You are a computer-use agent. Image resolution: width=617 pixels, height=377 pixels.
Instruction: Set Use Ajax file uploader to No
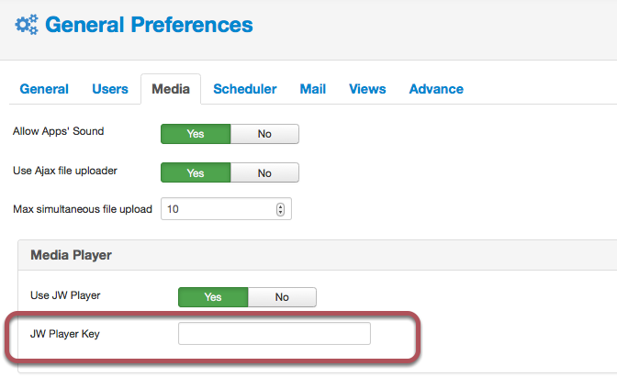(x=264, y=173)
